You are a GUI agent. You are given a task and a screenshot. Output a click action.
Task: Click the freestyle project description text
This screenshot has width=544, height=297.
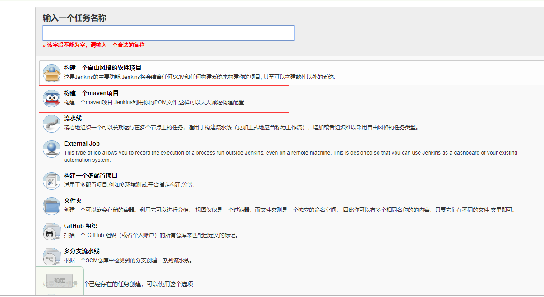[x=199, y=77]
